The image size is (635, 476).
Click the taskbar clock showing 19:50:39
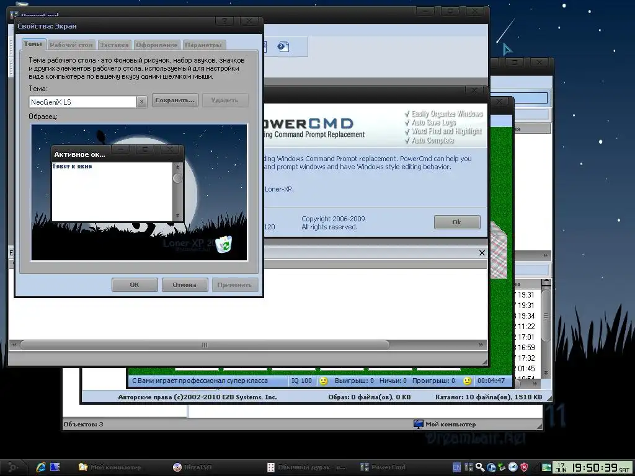click(593, 467)
